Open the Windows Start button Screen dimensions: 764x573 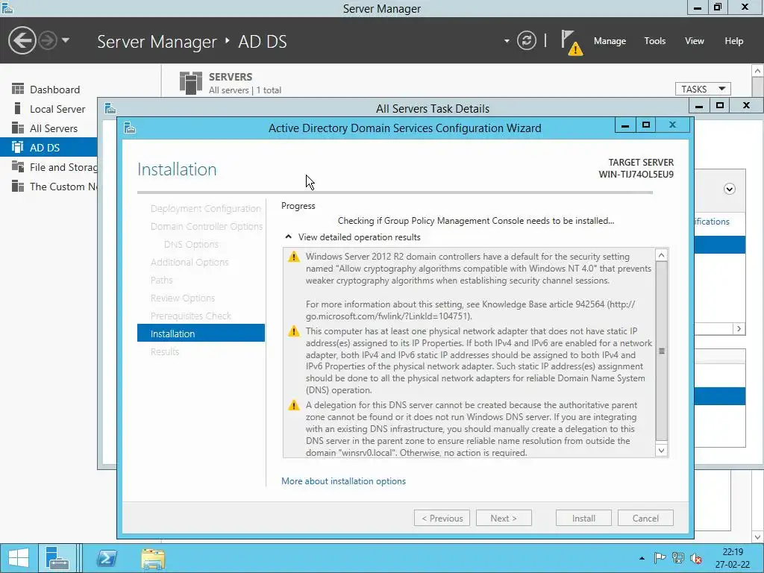19,558
